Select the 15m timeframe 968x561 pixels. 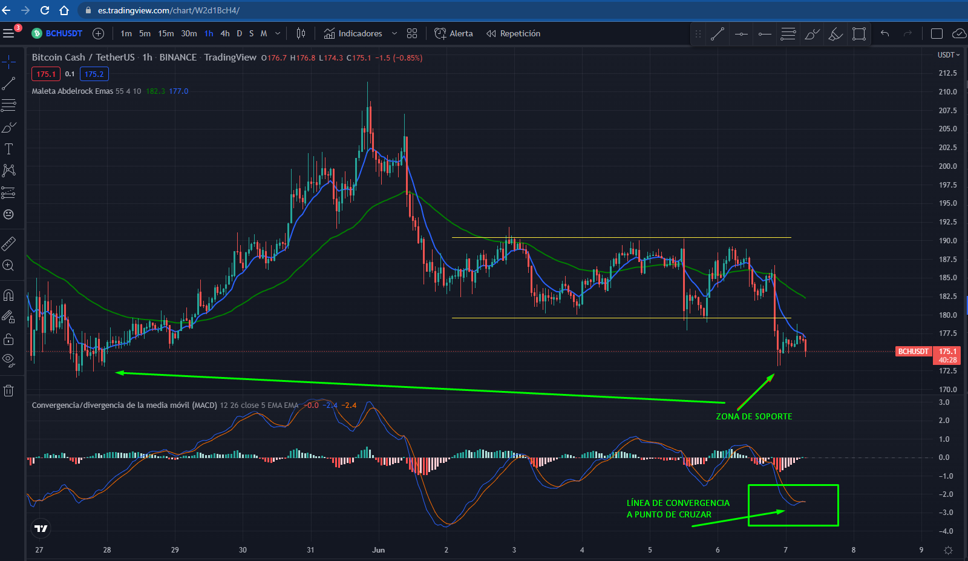point(166,33)
